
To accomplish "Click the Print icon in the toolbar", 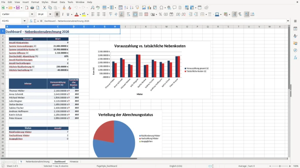I will [x=32, y=8].
